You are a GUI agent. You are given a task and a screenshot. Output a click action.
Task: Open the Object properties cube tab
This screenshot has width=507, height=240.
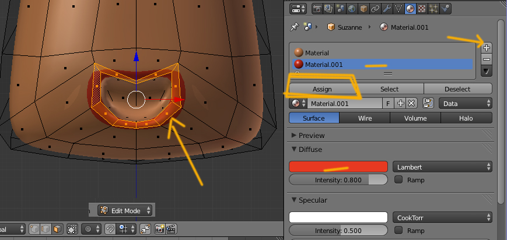pyautogui.click(x=363, y=8)
